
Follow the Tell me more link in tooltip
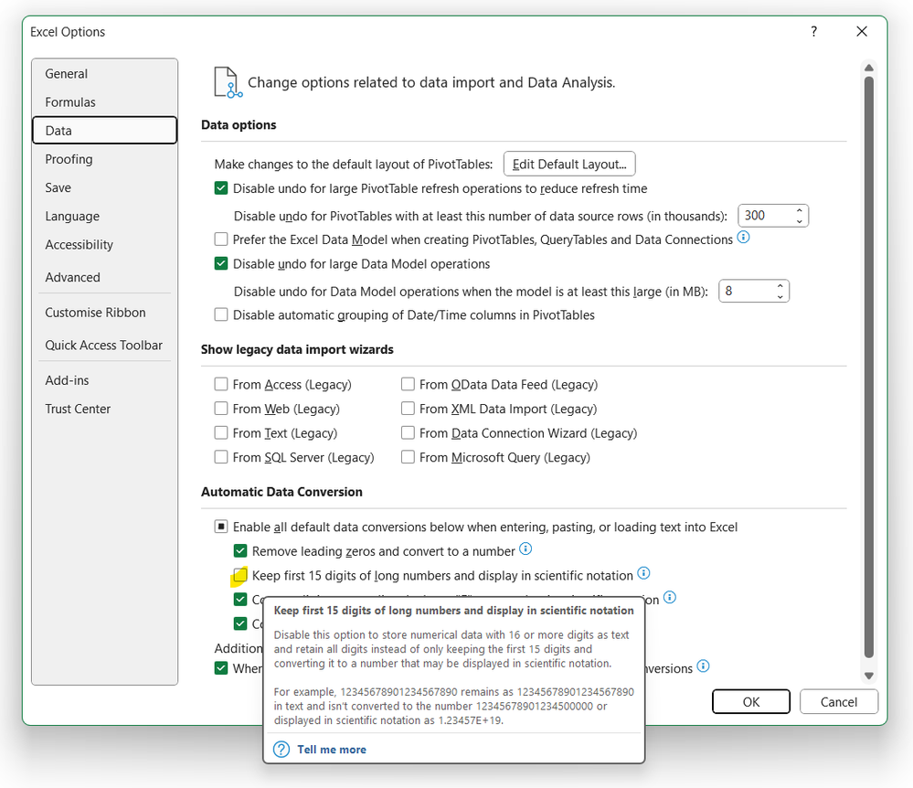coord(332,750)
